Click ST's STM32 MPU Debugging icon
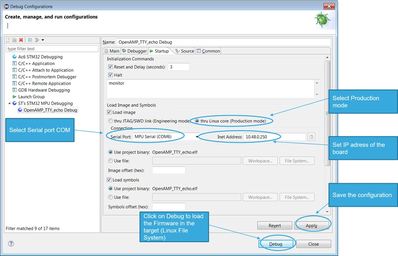 click(x=14, y=103)
